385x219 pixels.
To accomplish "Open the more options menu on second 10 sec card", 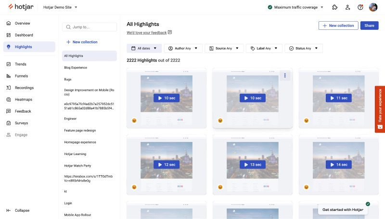I will click(x=285, y=76).
